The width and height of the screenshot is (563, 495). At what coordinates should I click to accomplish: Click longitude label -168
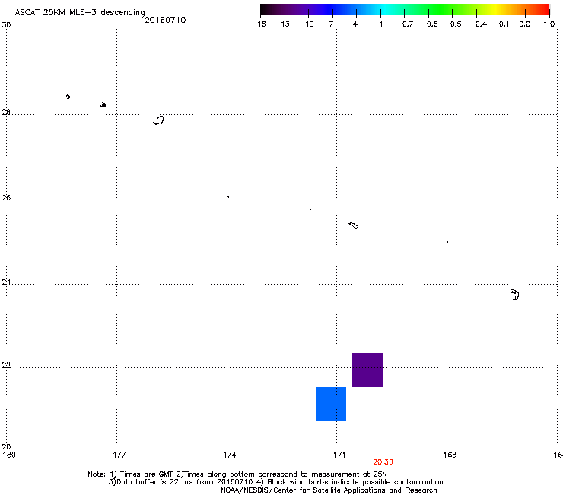coord(447,455)
